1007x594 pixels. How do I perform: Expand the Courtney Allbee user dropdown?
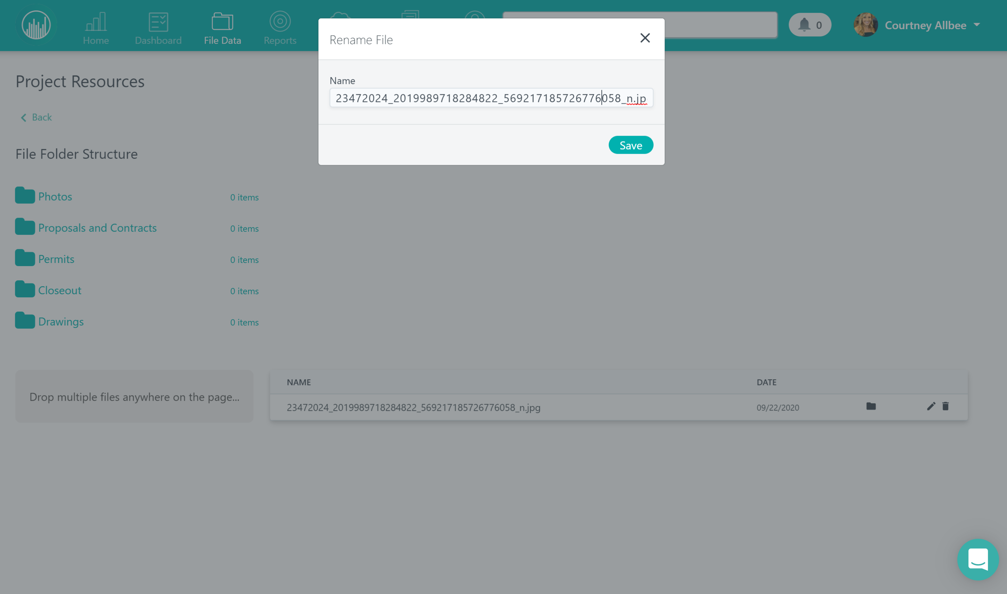[x=977, y=25]
